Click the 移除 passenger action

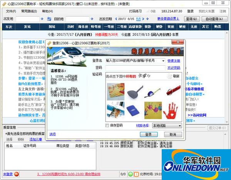pyautogui.click(x=21, y=139)
